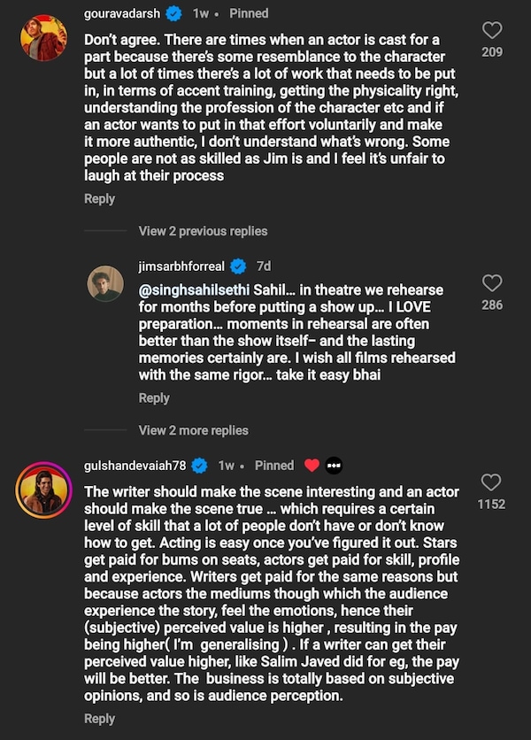Click the heart icon showing 209 likes
531x740 pixels.
coord(492,30)
